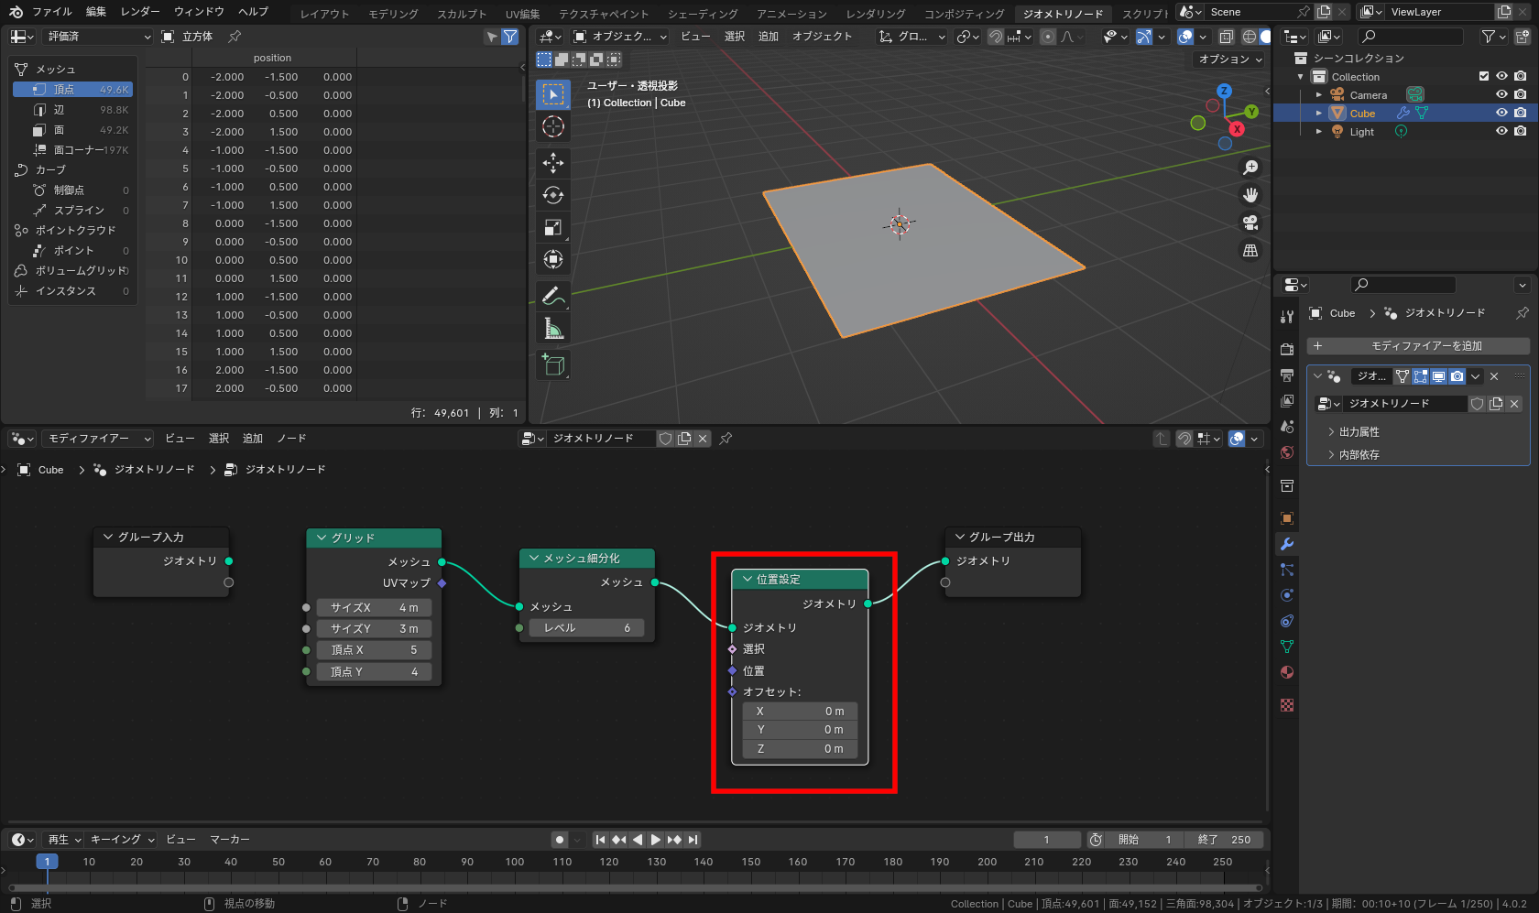This screenshot has height=913, width=1539.
Task: Uncheck the Collection exclude checkbox
Action: point(1484,76)
